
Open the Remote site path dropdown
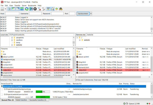pos(152,35)
